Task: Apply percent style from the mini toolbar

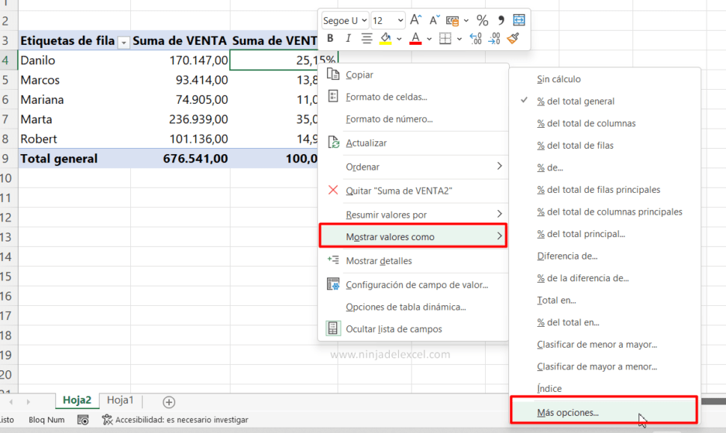Action: click(484, 19)
